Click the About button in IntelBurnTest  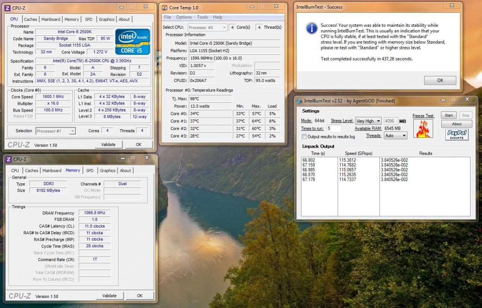tap(457, 124)
